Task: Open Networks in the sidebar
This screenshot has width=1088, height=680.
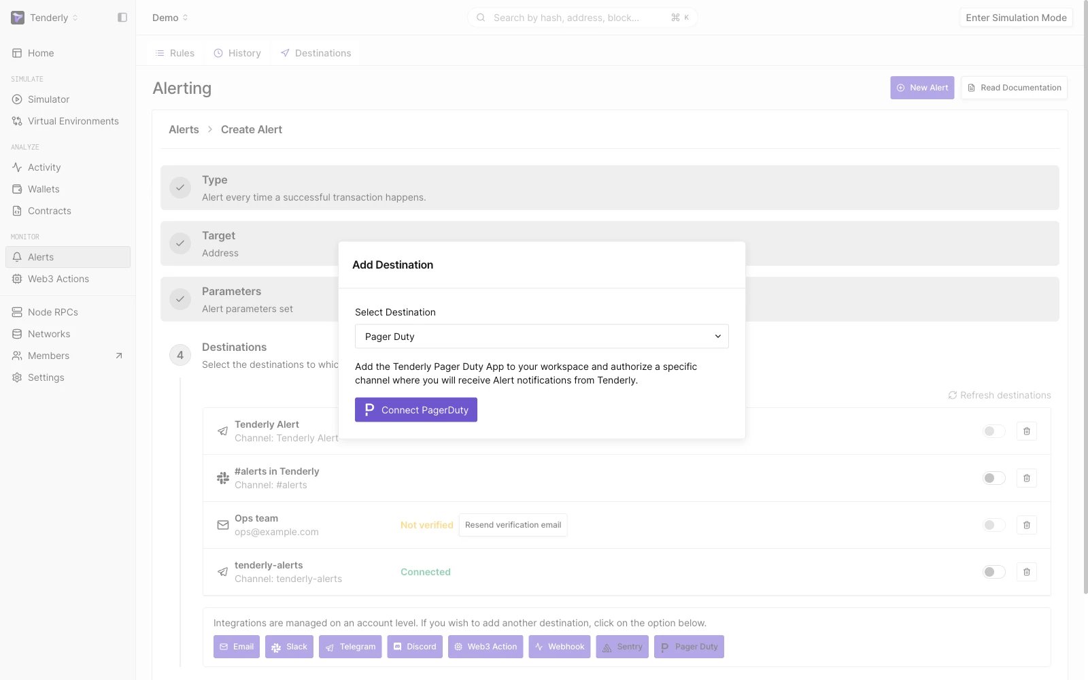Action: pyautogui.click(x=68, y=334)
